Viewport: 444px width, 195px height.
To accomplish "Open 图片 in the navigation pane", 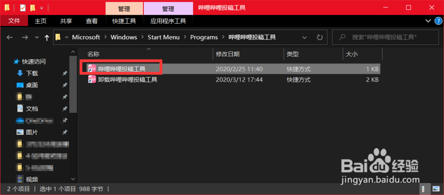I will click(x=32, y=132).
